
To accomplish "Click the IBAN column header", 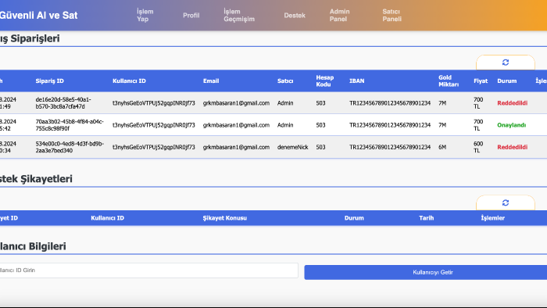I will pyautogui.click(x=357, y=81).
